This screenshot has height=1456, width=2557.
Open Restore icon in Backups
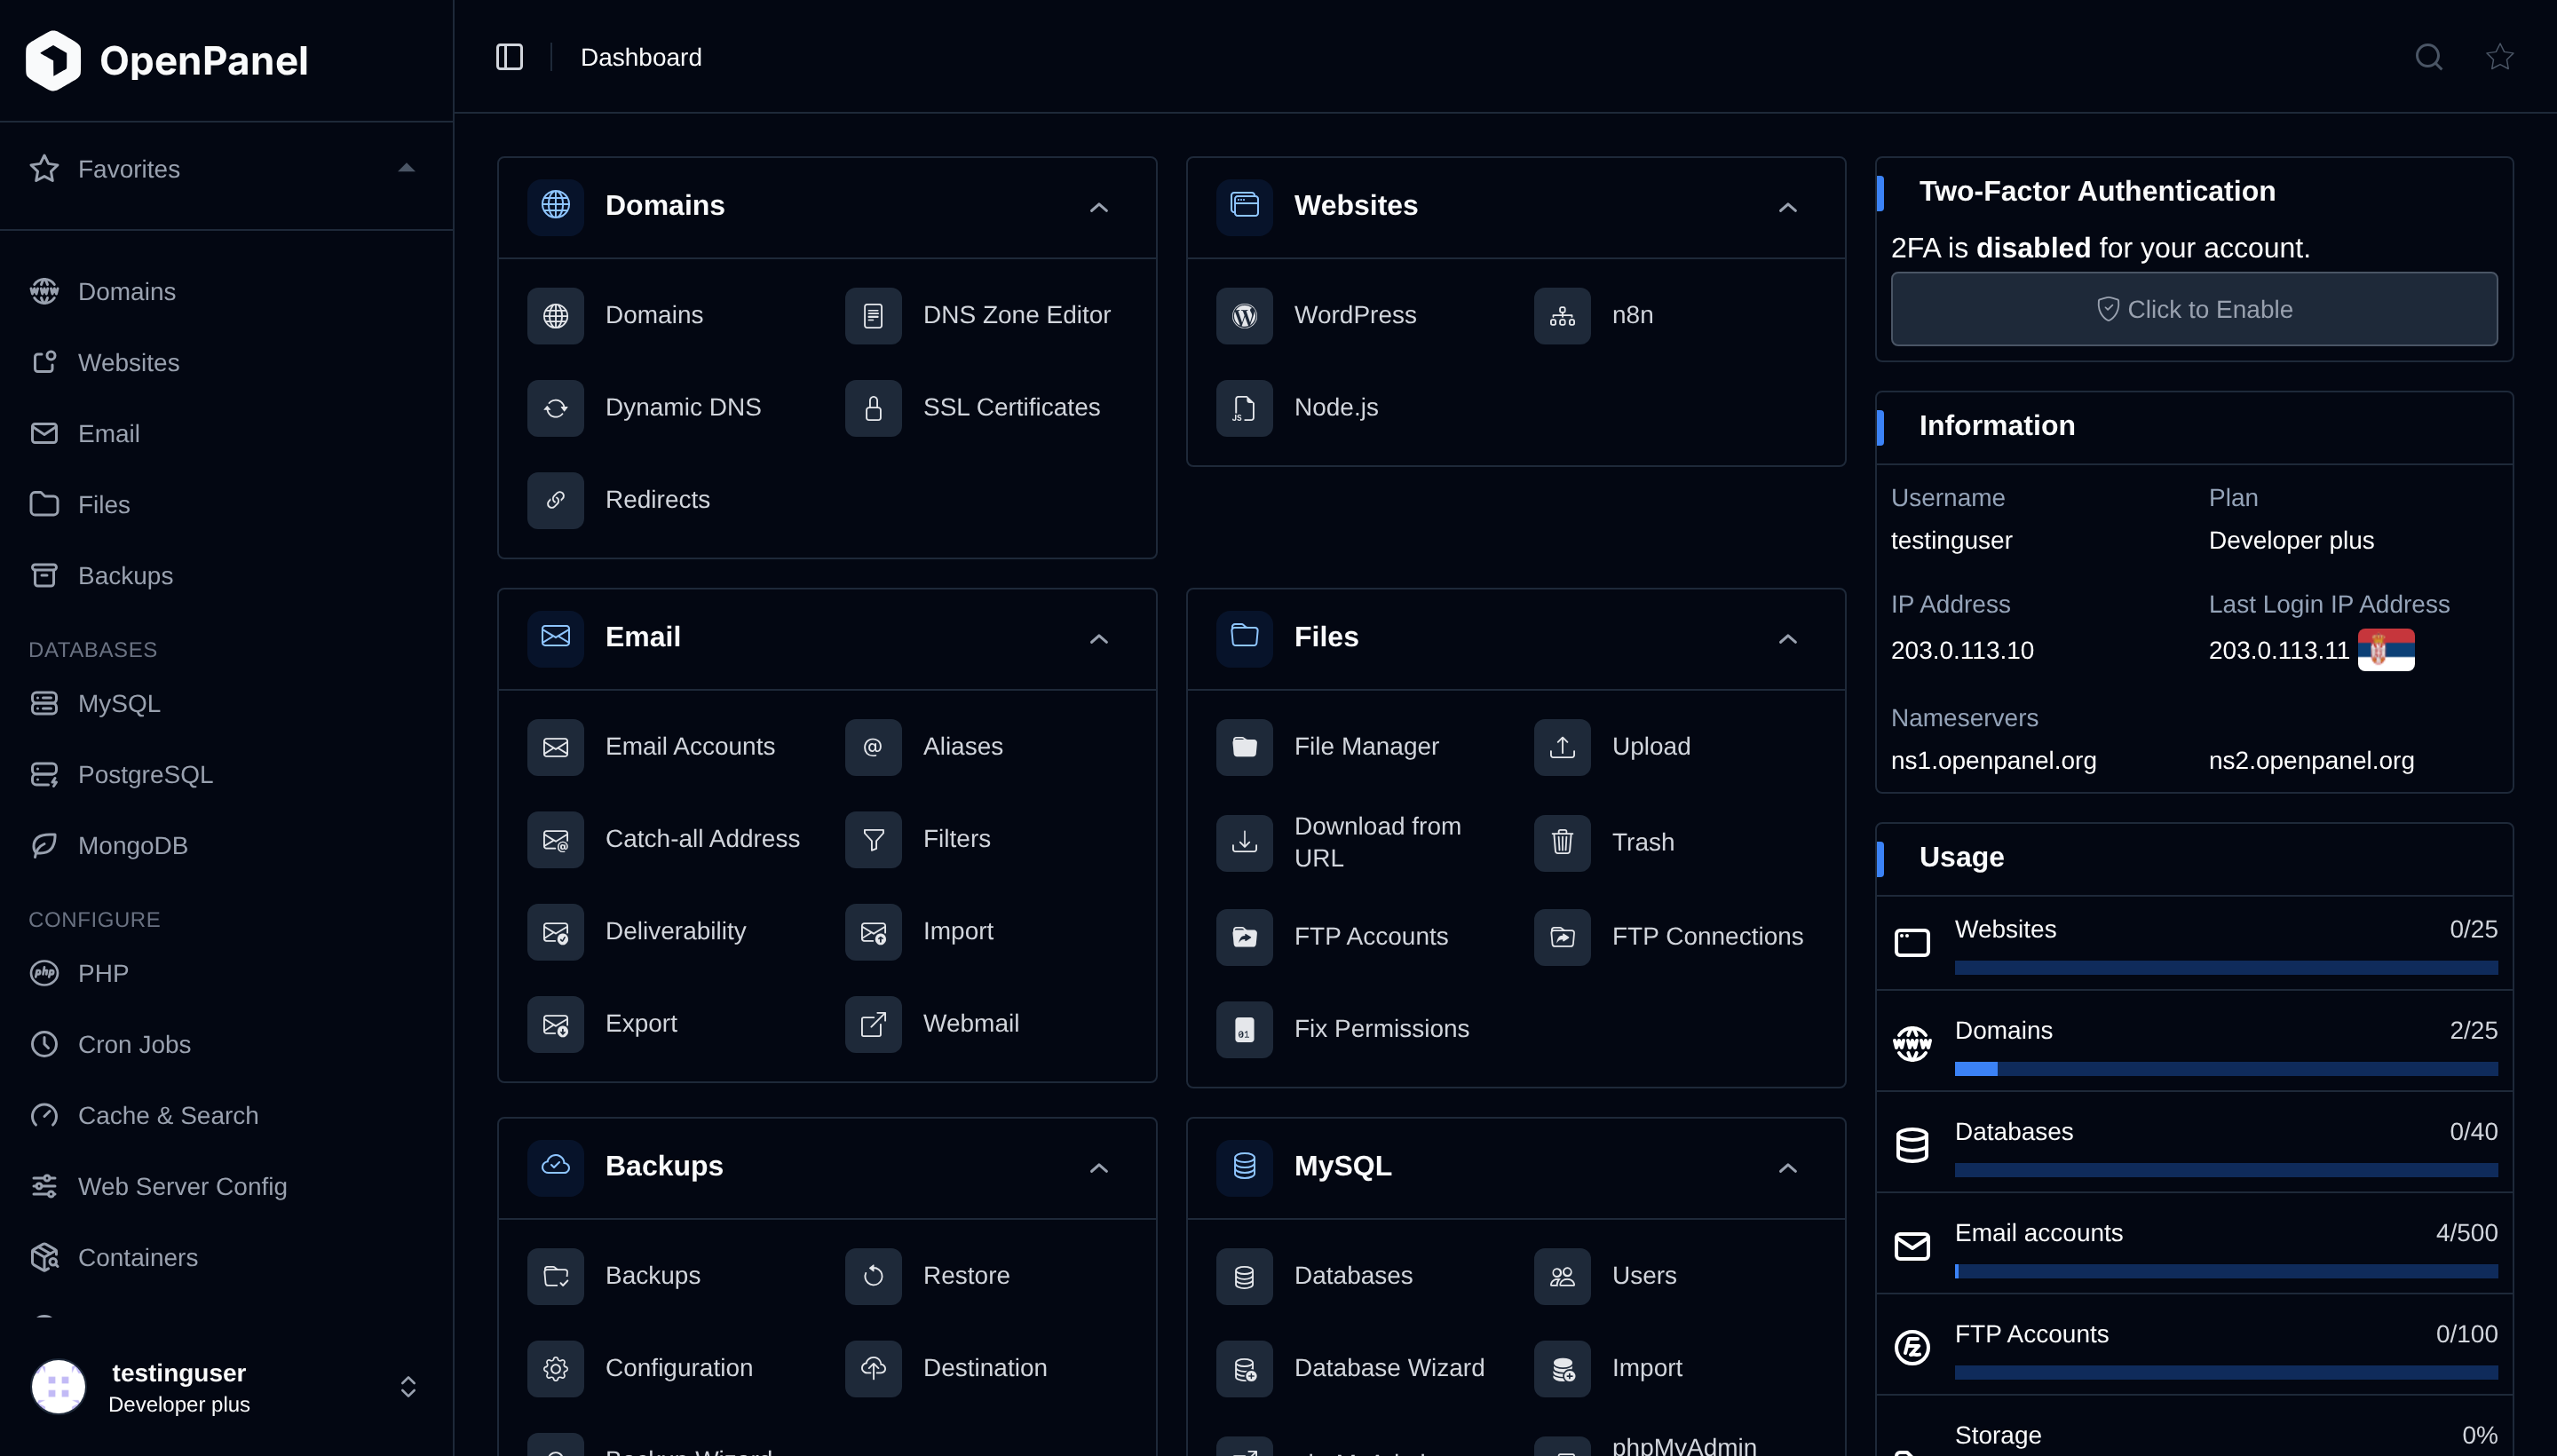pyautogui.click(x=873, y=1276)
